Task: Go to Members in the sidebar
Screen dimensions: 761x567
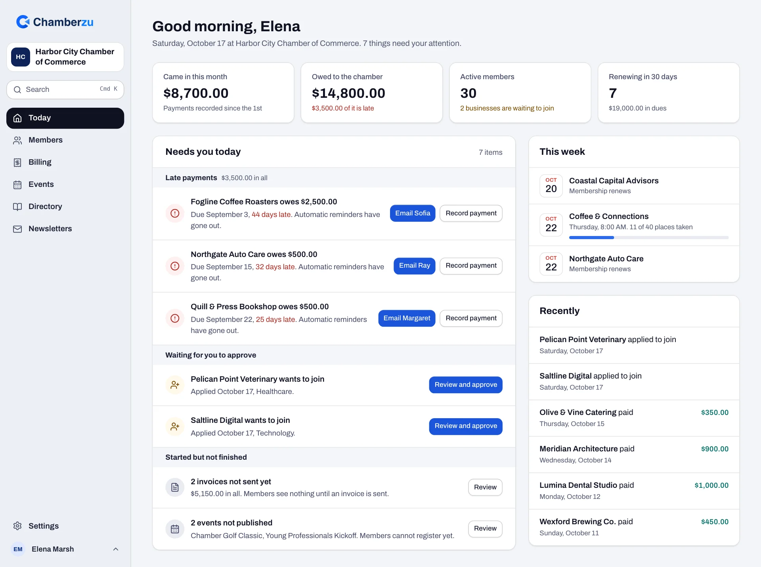Action: pyautogui.click(x=65, y=140)
